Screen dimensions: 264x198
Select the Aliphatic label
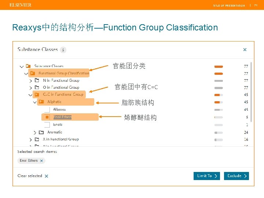[x=54, y=102]
